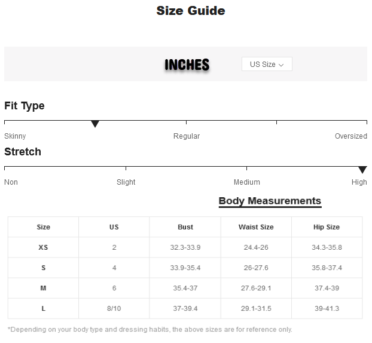This screenshot has width=372, height=343.
Task: Click the Non stretch label
Action: tap(11, 182)
